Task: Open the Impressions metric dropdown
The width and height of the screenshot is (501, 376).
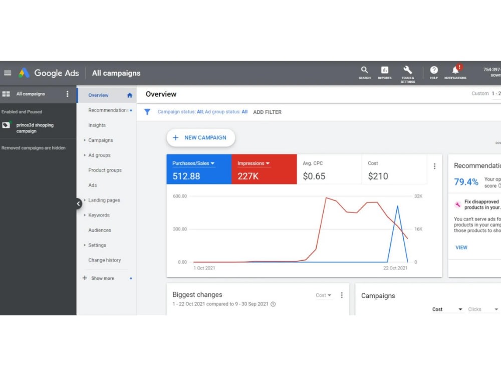Action: [254, 163]
